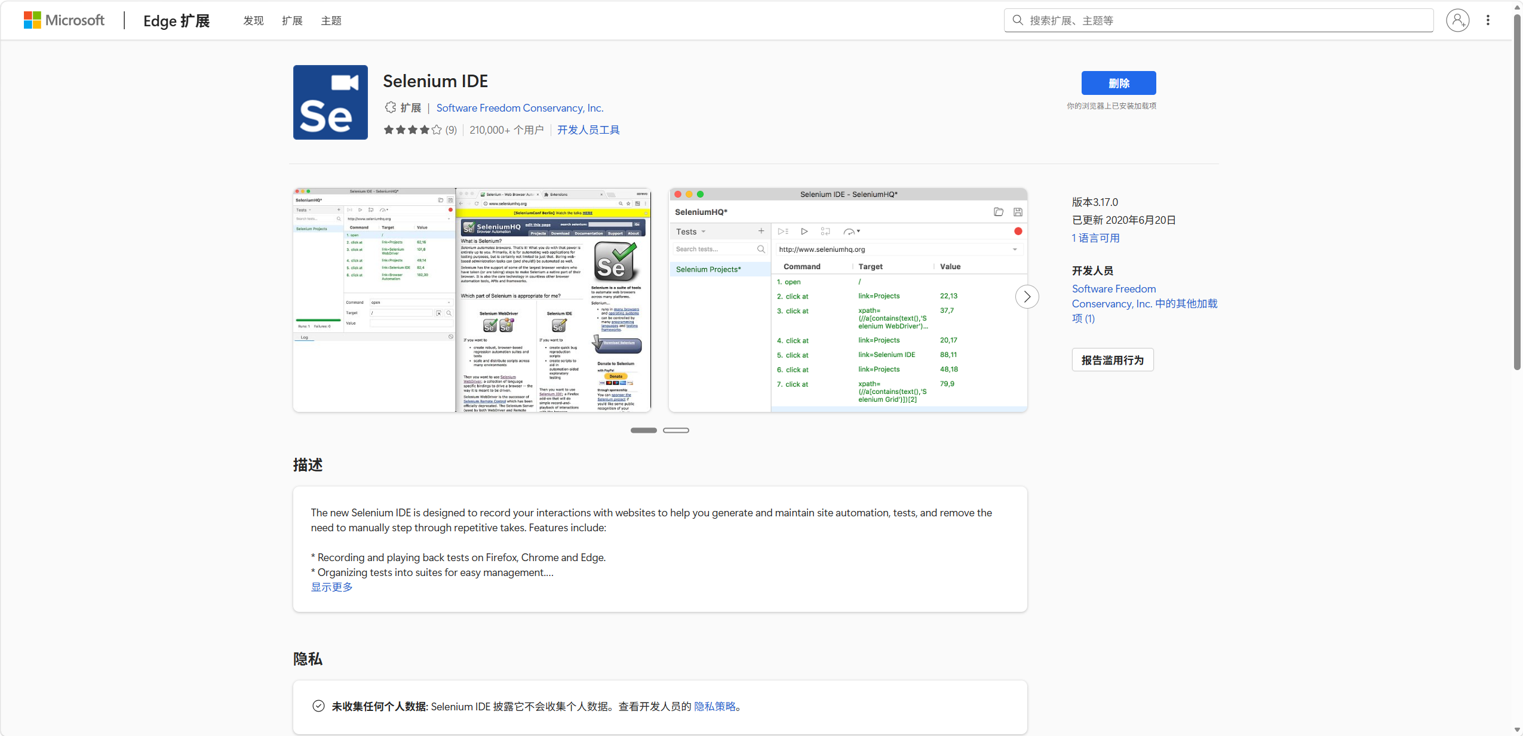This screenshot has width=1523, height=736.
Task: Click the search magnifier icon
Action: (1018, 20)
